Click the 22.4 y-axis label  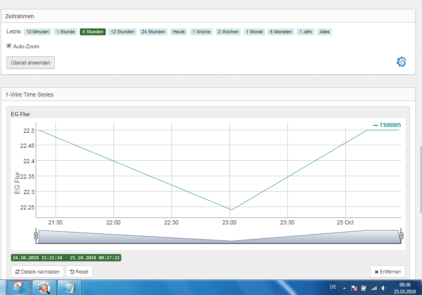pyautogui.click(x=29, y=161)
